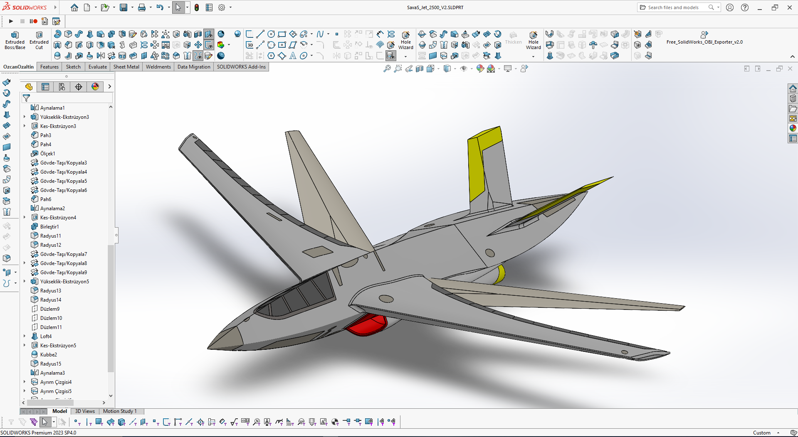The image size is (798, 437).
Task: Expand the Kes-Ekstrüzyon3 feature
Action: pos(25,126)
